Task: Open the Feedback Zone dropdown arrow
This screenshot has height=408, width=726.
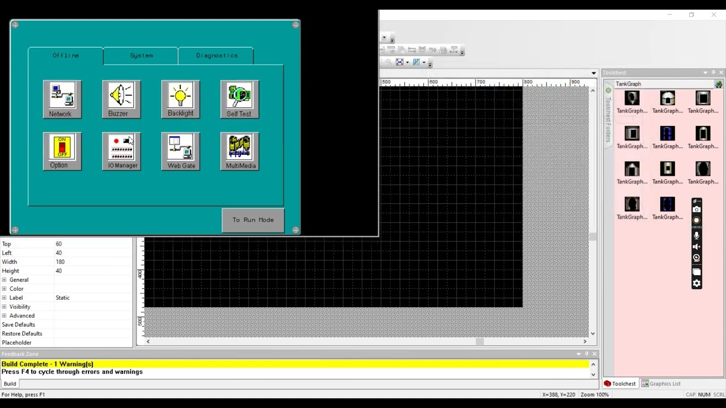Action: click(x=579, y=354)
